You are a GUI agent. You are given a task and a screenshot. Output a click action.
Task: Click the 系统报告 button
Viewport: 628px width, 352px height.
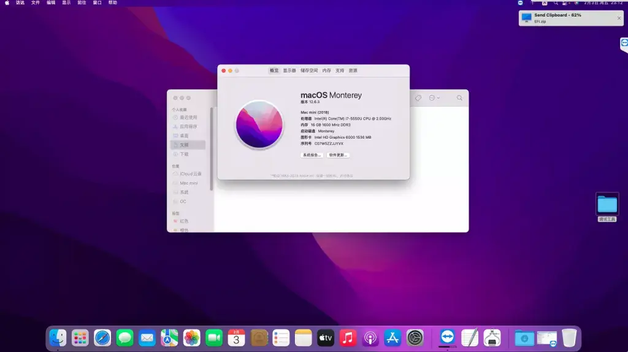tap(312, 155)
